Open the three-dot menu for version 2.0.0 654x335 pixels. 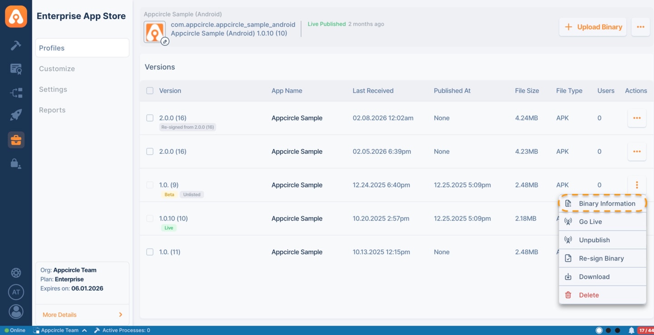pos(637,118)
